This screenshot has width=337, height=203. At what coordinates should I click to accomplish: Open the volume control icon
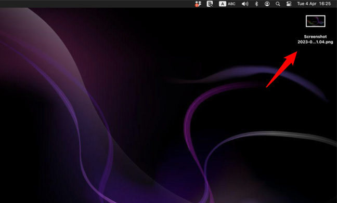coord(245,4)
